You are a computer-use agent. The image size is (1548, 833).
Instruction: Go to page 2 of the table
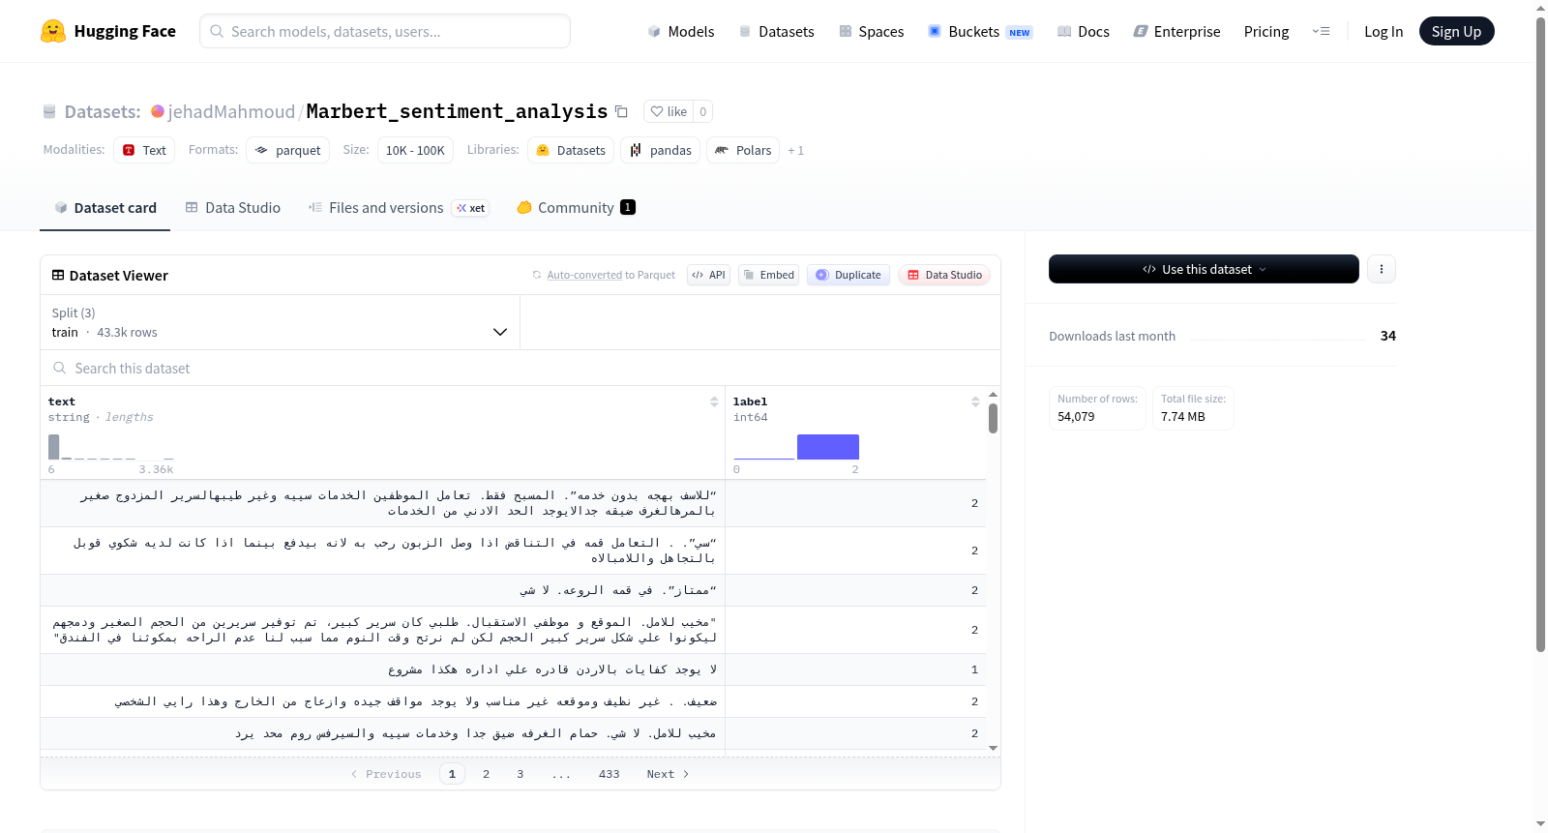coord(486,774)
